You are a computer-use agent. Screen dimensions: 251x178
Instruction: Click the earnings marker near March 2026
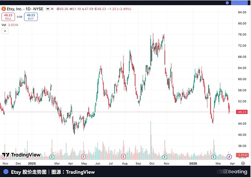click(x=214, y=156)
